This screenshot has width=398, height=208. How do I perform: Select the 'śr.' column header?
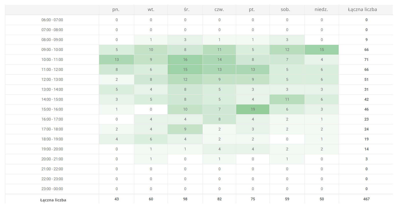[x=186, y=9]
